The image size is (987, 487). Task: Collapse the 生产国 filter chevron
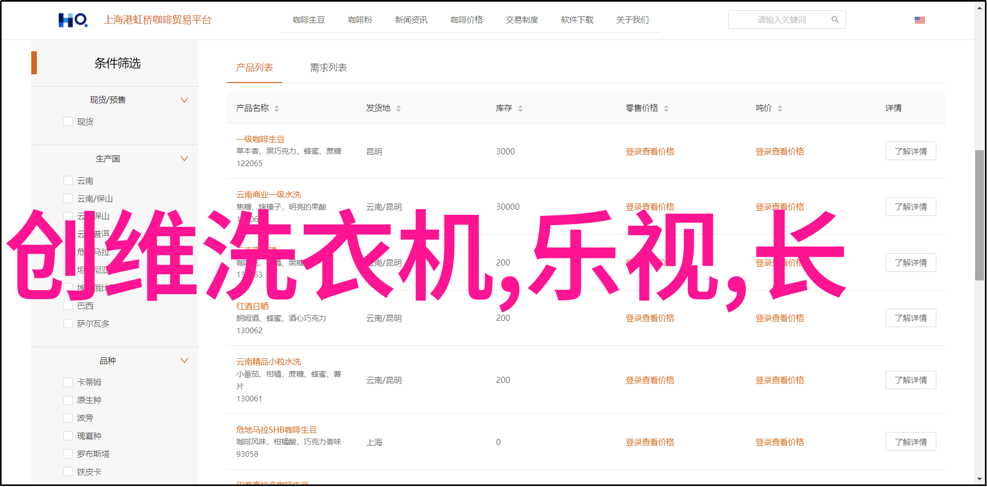pyautogui.click(x=184, y=158)
